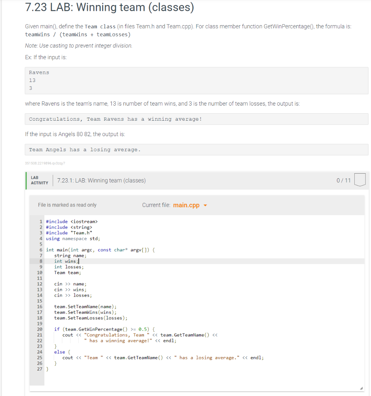
Task: Click the #include "Team.h" line
Action: tap(70, 232)
